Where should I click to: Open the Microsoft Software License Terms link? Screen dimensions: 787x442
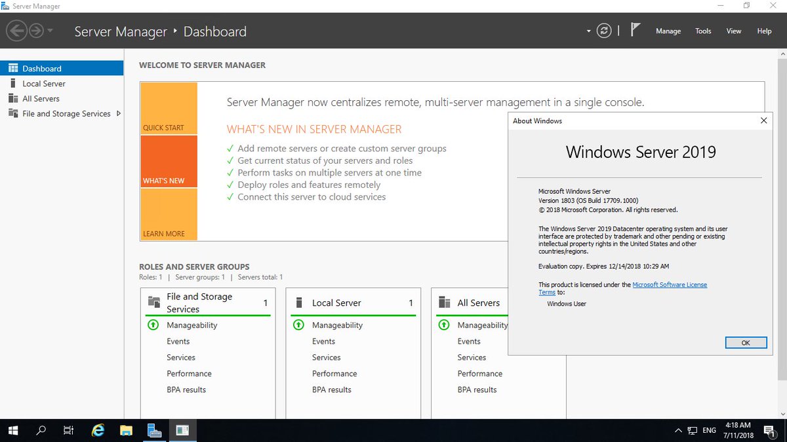pos(669,284)
